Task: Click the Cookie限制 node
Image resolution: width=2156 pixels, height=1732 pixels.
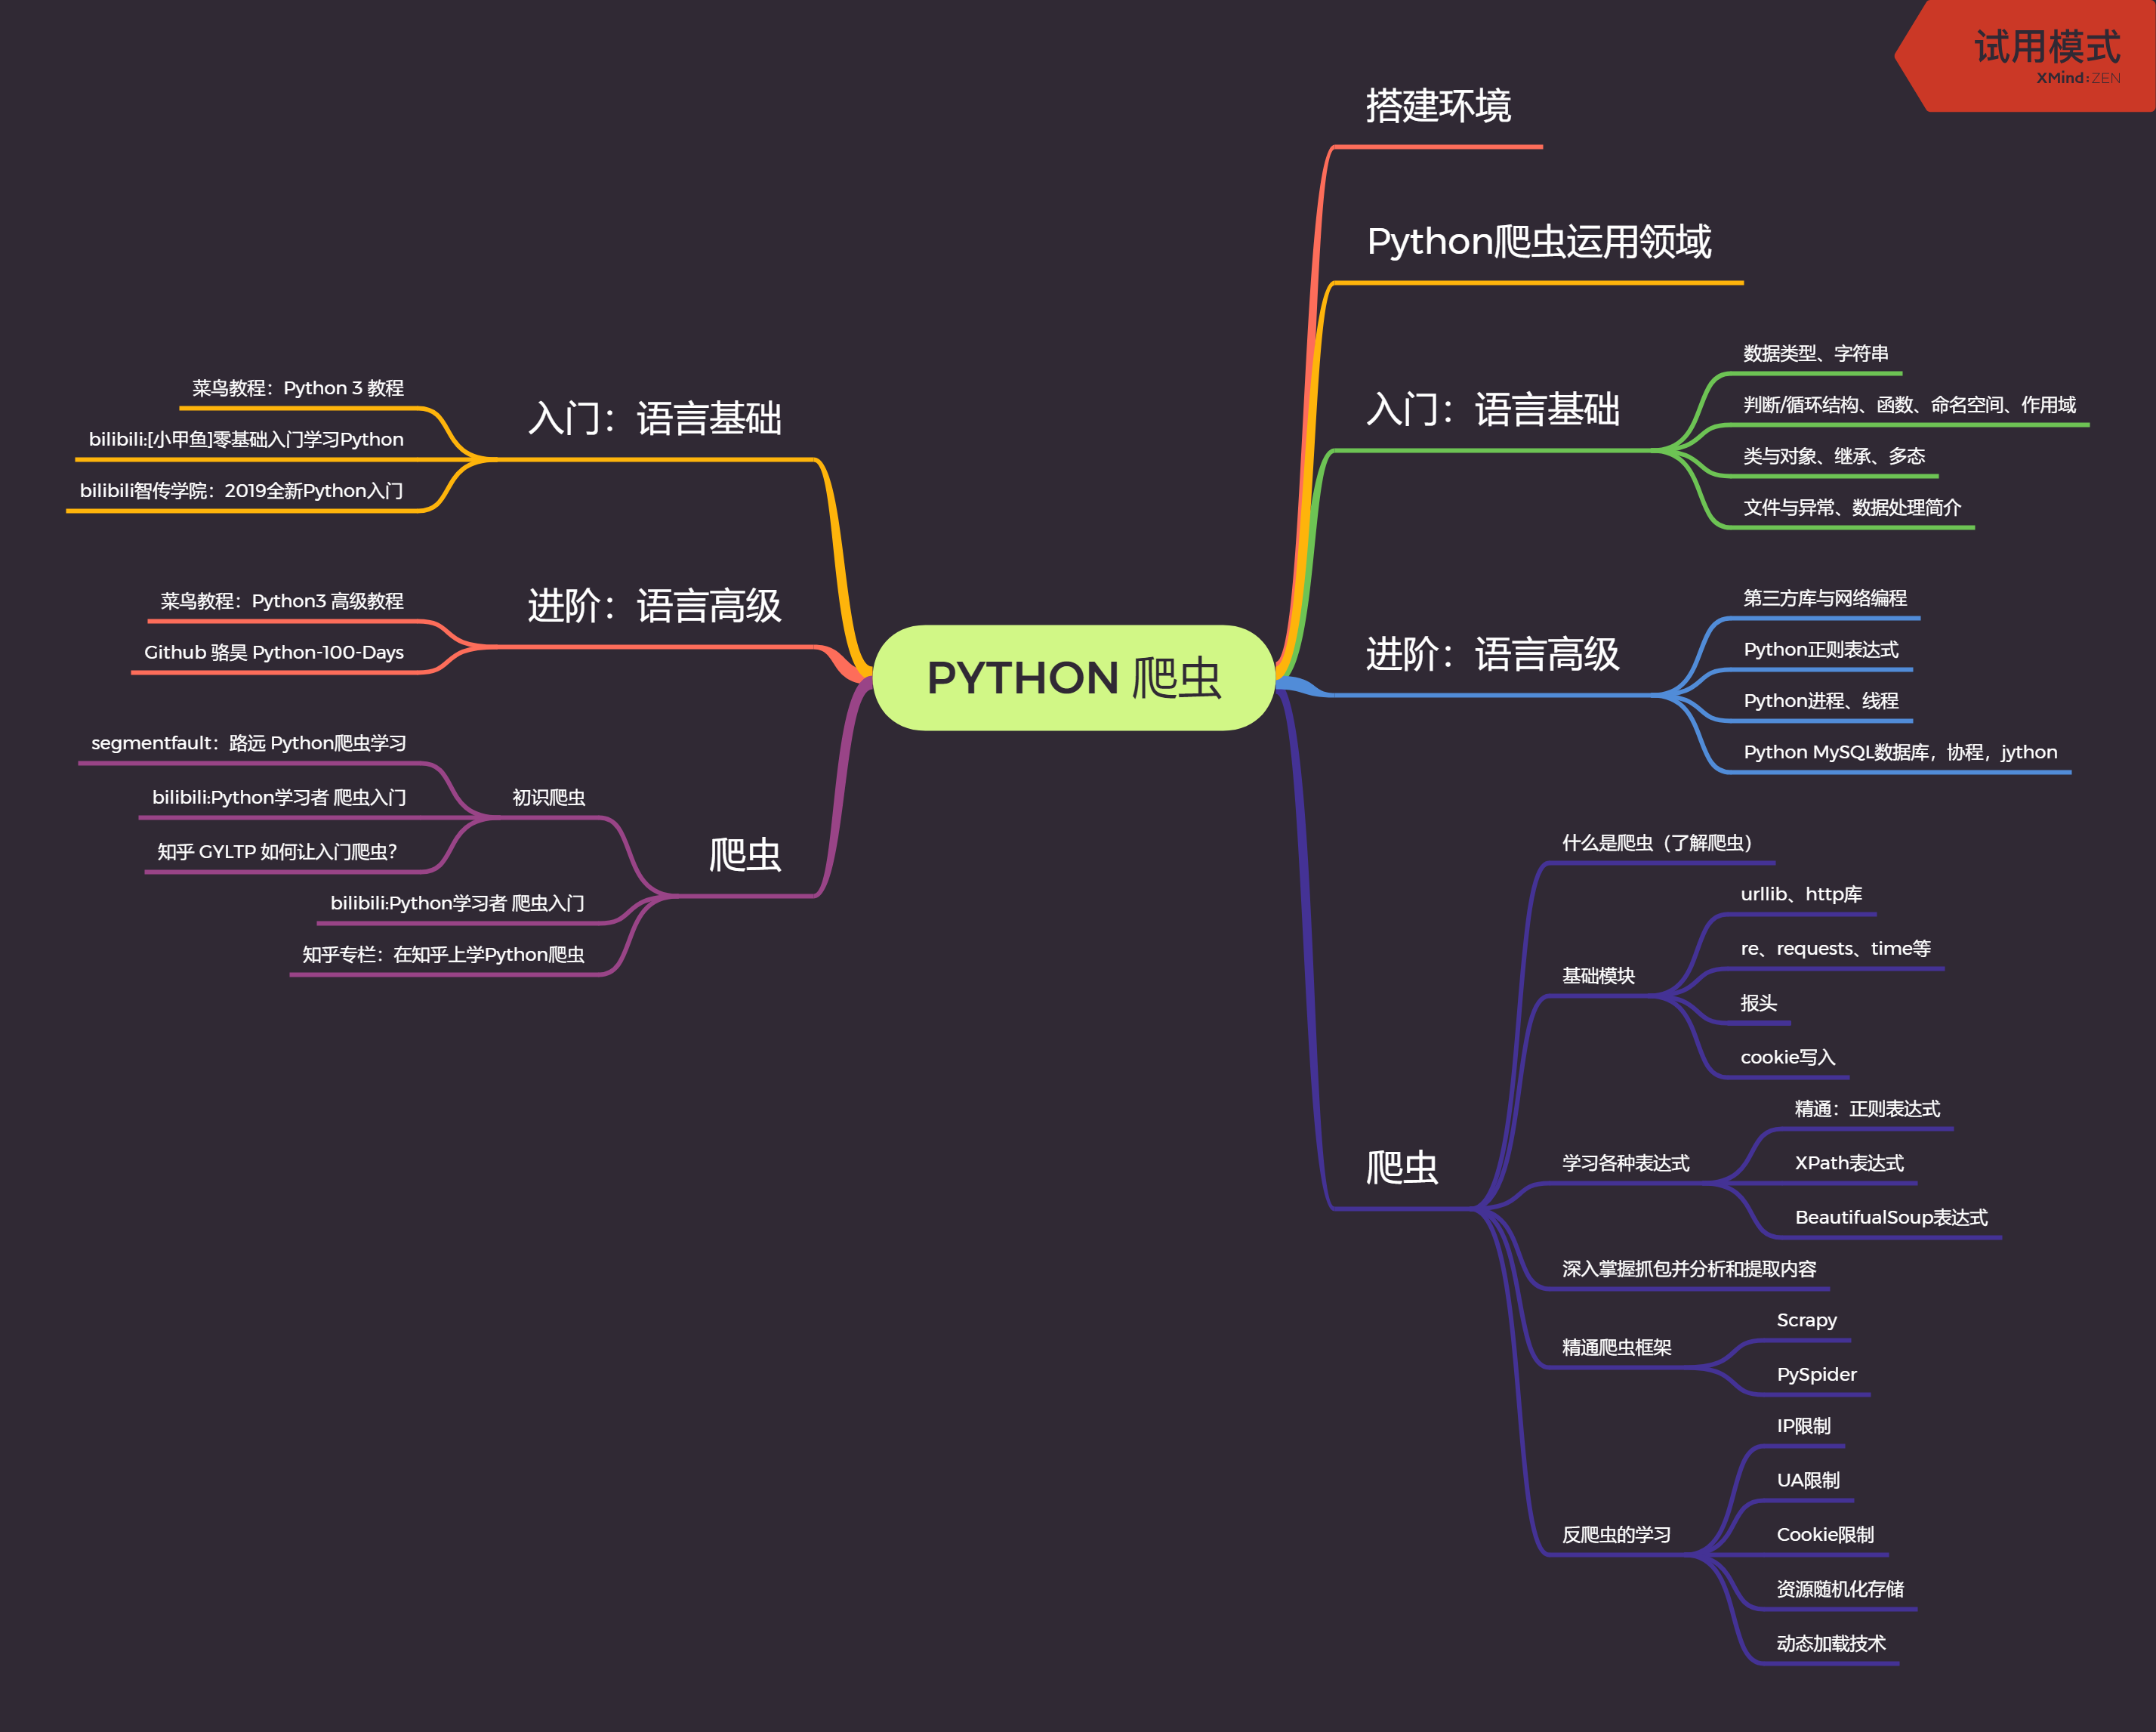Action: click(1825, 1535)
